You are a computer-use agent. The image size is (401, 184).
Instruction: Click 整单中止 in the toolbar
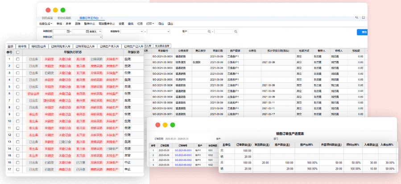click(90, 24)
